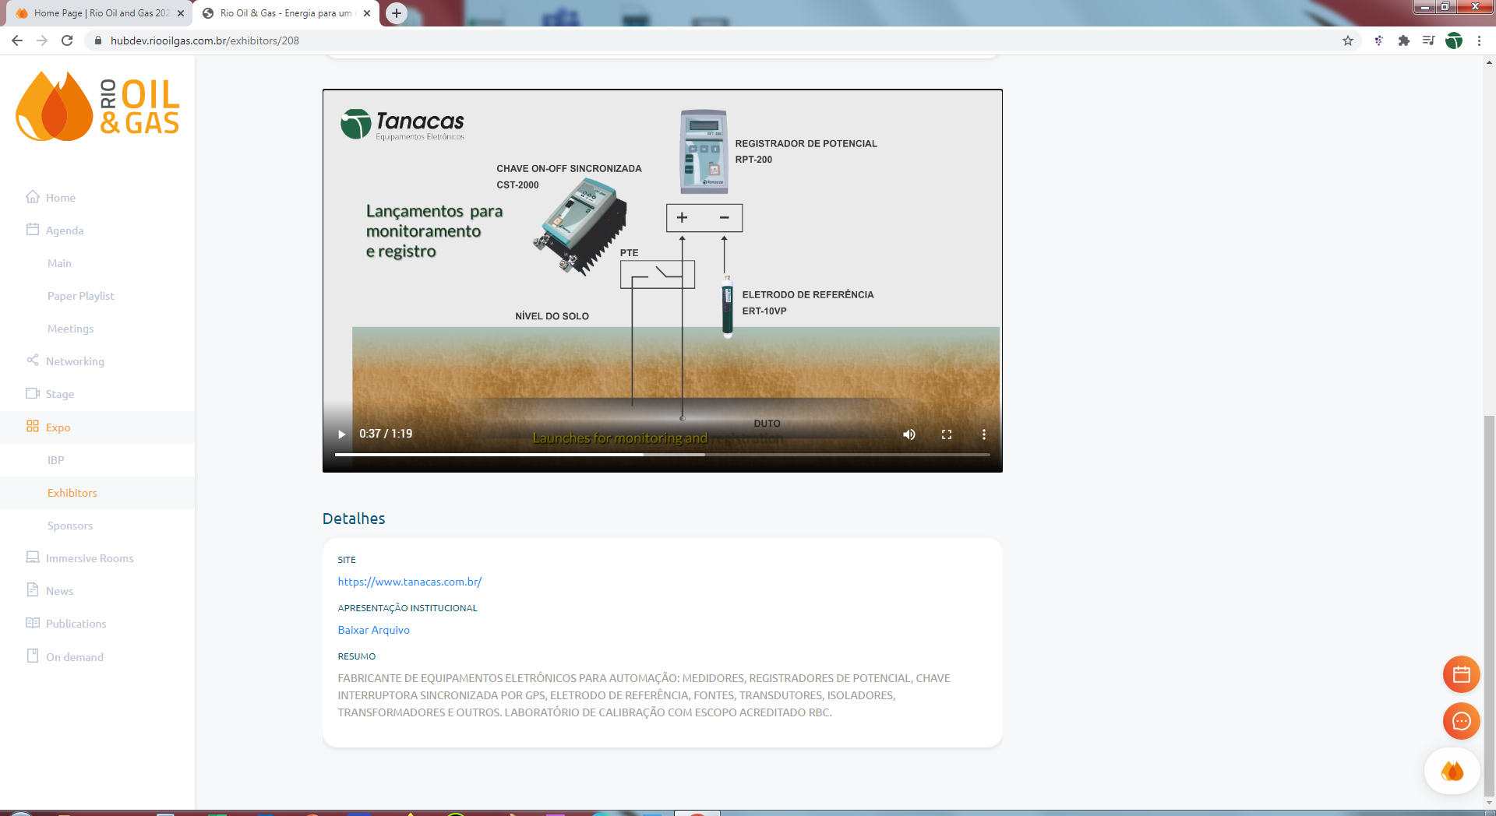Viewport: 1496px width, 816px height.
Task: Click the orange flame floating button
Action: tap(1452, 771)
